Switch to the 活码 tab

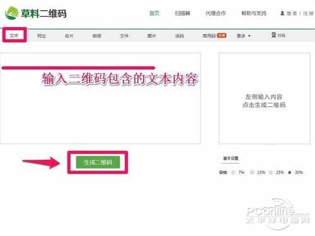(180, 36)
